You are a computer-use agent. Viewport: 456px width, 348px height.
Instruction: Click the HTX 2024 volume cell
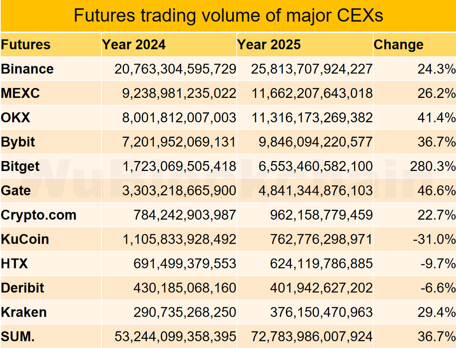coord(185,263)
